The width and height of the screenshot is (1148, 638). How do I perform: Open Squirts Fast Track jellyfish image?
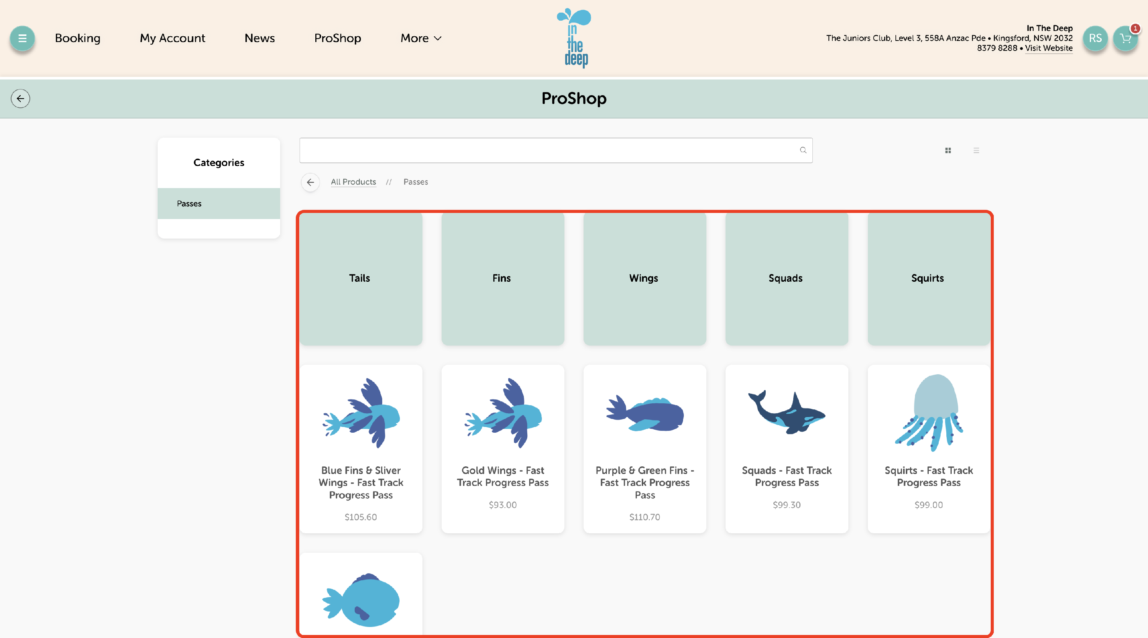click(929, 413)
